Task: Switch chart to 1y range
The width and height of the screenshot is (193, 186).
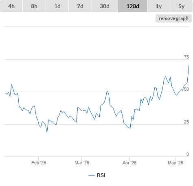Action: click(x=159, y=6)
